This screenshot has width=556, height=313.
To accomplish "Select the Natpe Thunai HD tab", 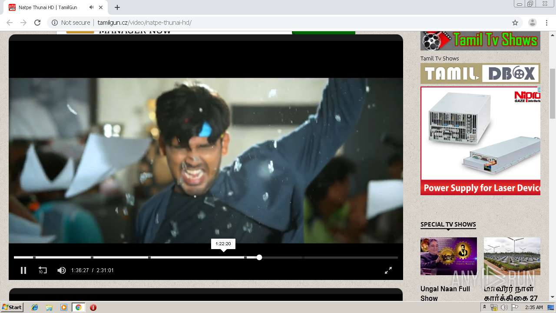I will (56, 7).
